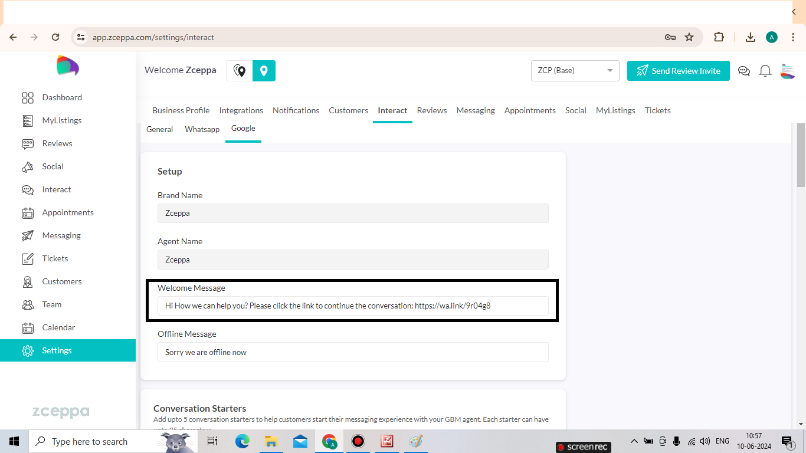Open the ScreenRec recording widget
The image size is (806, 453).
pos(584,447)
